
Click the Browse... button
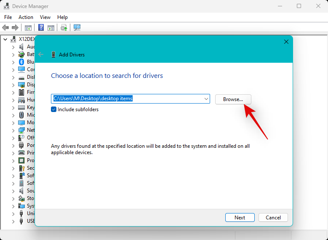(x=233, y=99)
